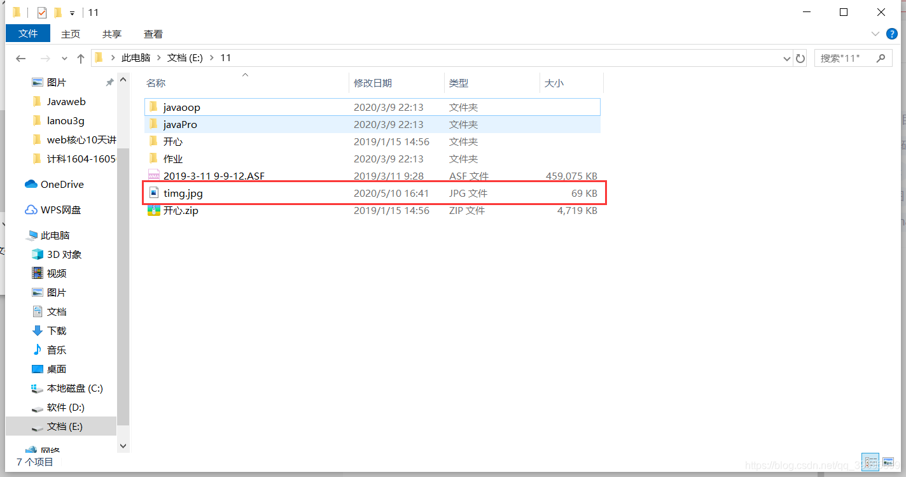Viewport: 906px width, 477px height.
Task: Click the properties checkmark icon in title bar
Action: (42, 12)
